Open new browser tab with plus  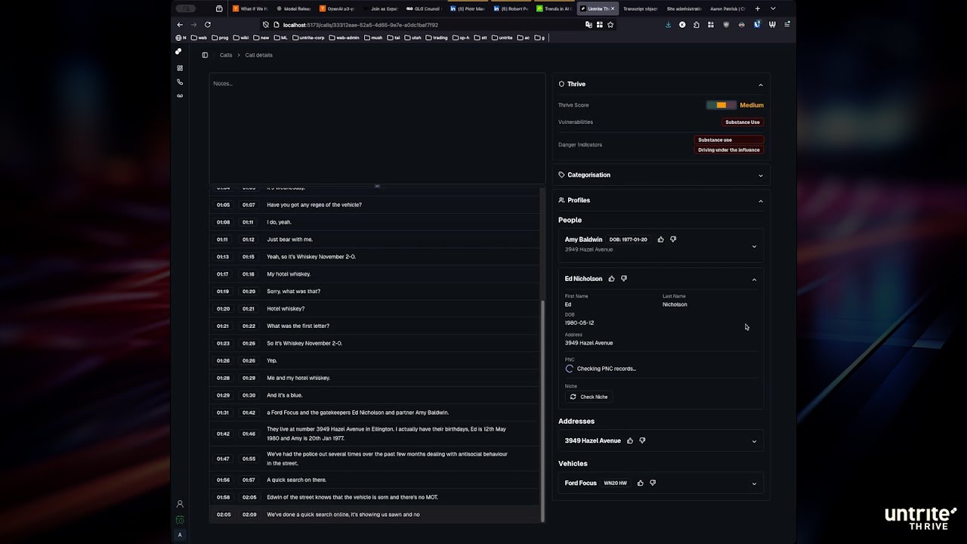coord(758,8)
